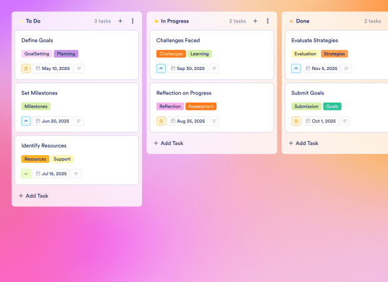Click Add Task in In Progress column
The height and width of the screenshot is (282, 388).
(x=168, y=143)
